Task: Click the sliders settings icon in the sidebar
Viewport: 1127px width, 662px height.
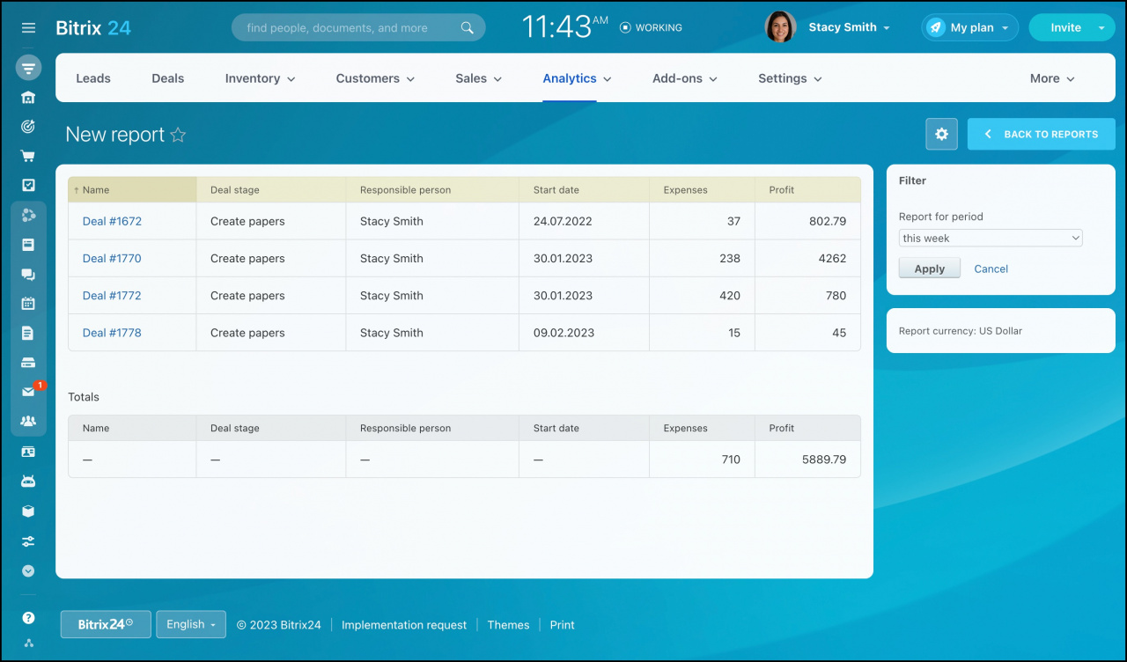Action: point(28,541)
